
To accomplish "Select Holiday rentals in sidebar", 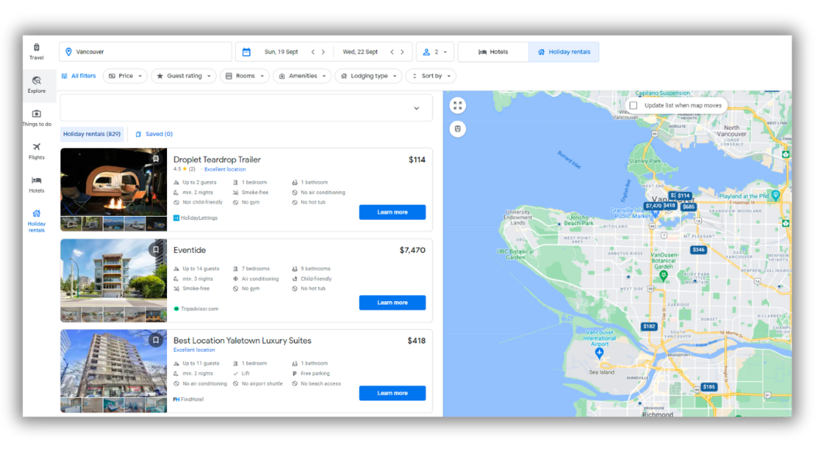I will (36, 220).
